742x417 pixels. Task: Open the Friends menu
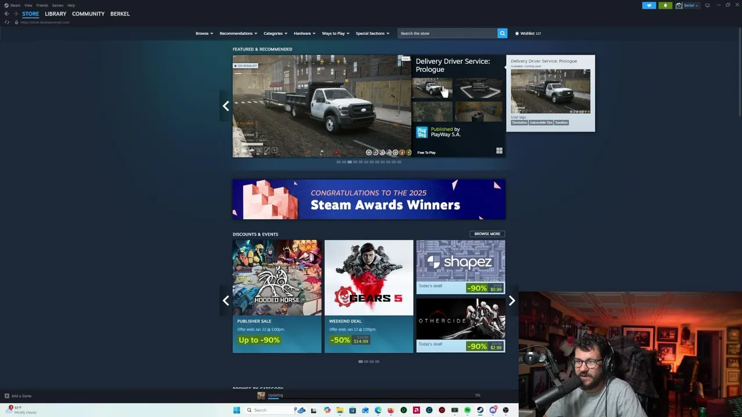pyautogui.click(x=42, y=5)
